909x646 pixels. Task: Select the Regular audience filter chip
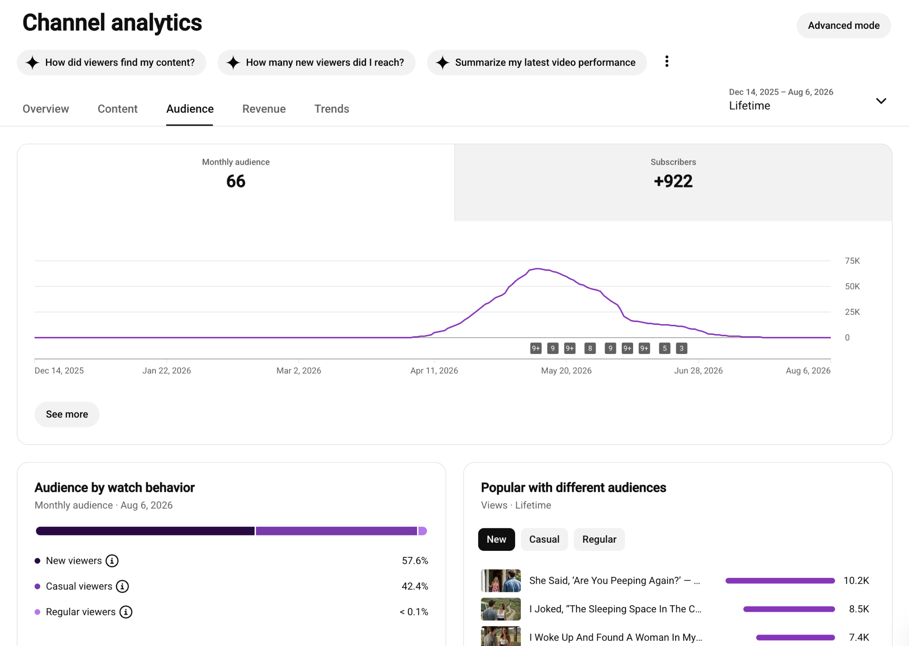pos(599,539)
